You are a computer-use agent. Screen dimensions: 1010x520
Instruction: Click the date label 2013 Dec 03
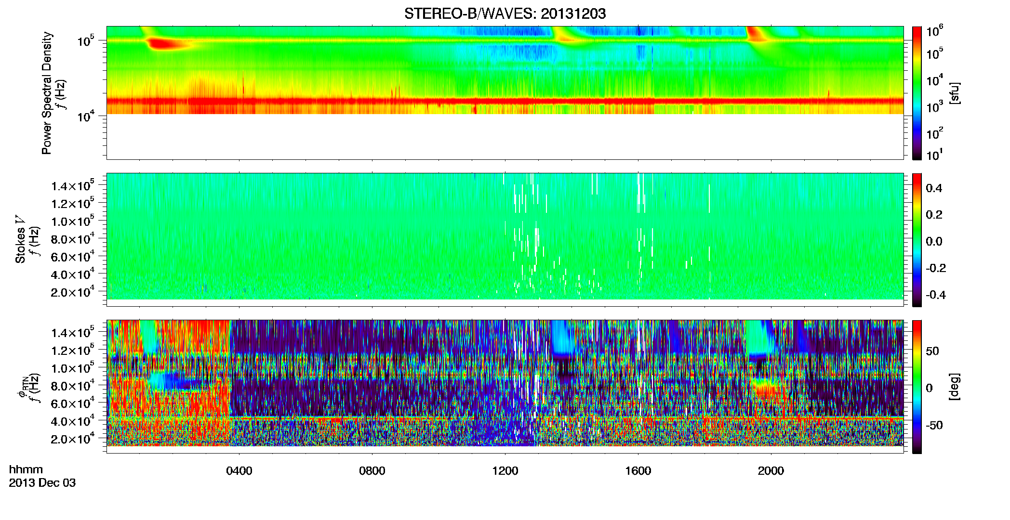coord(42,483)
